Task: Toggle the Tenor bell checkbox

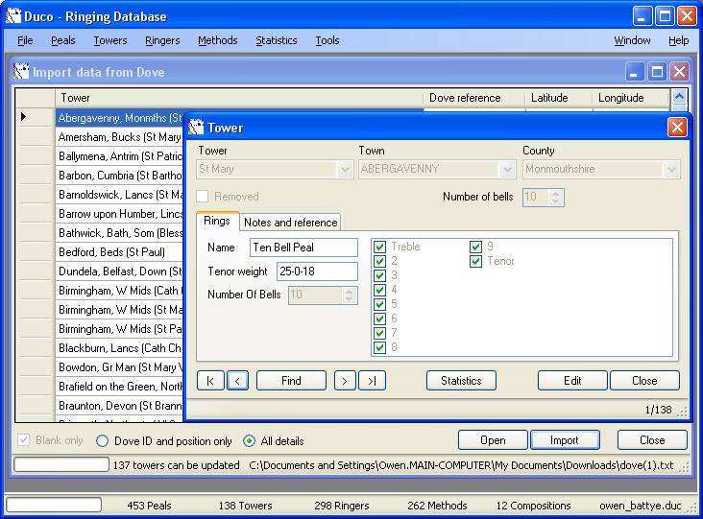Action: point(476,261)
